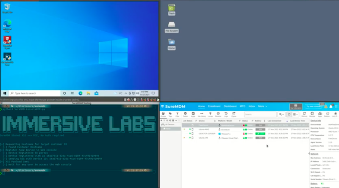The height and width of the screenshot is (188, 339).
Task: Open the Network section link
Action: pyautogui.click(x=314, y=154)
